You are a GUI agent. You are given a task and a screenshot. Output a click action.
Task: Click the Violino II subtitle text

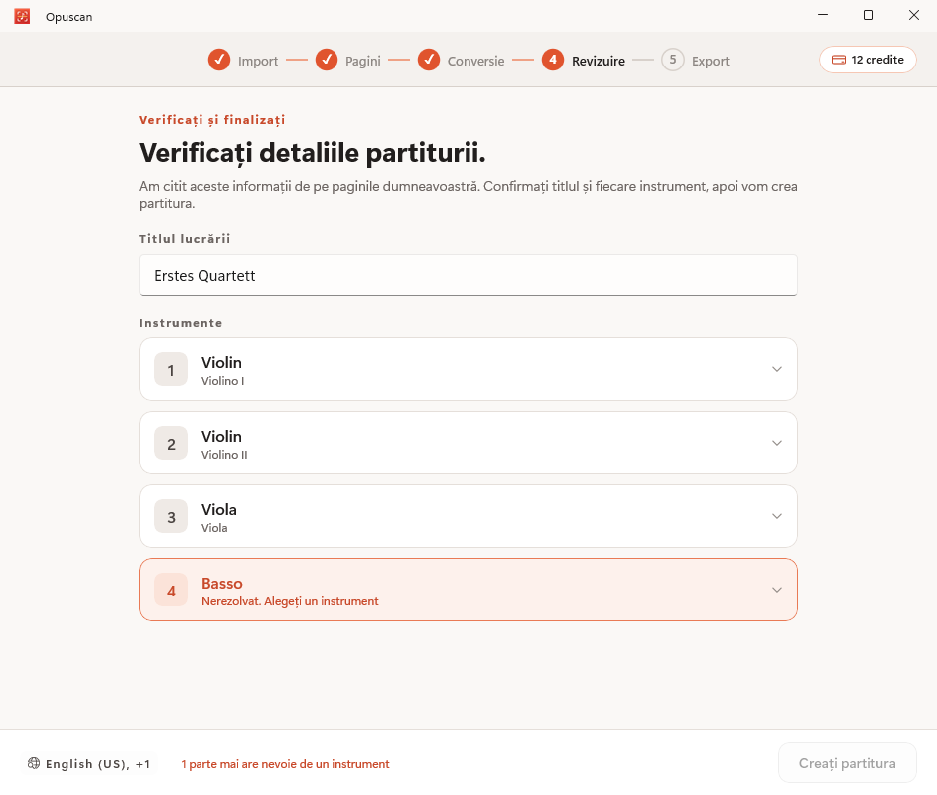point(224,455)
